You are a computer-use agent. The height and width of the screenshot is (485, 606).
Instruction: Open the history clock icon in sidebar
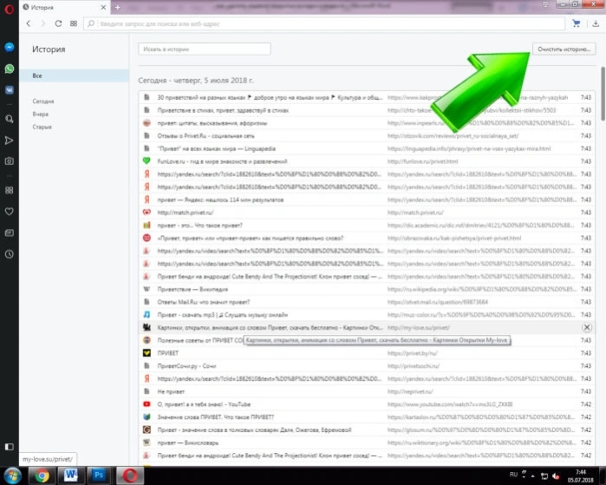10,254
